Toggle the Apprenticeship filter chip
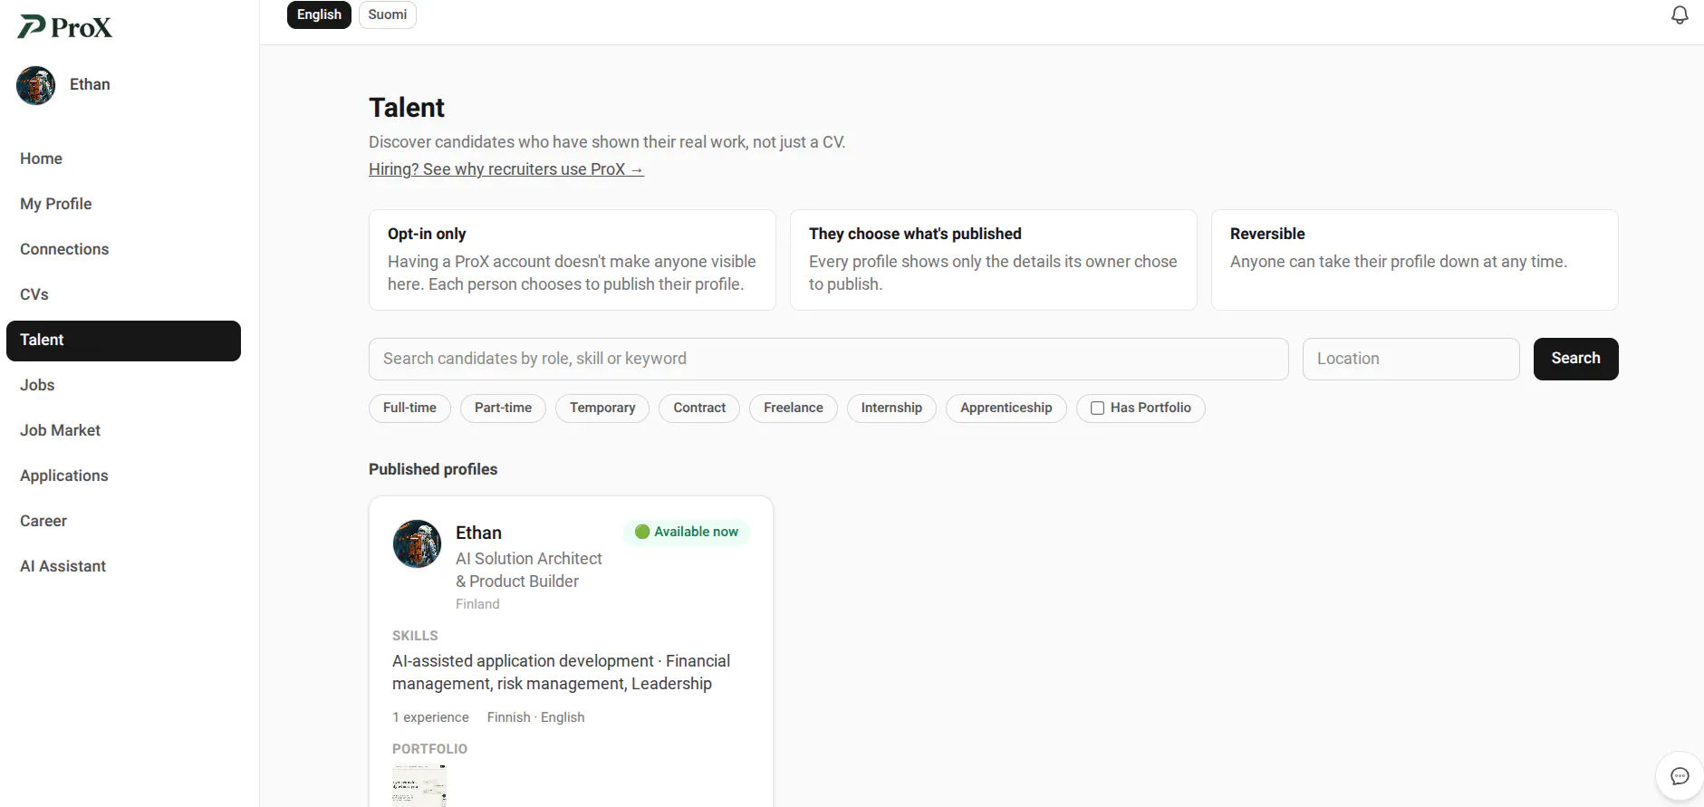 pos(1006,408)
